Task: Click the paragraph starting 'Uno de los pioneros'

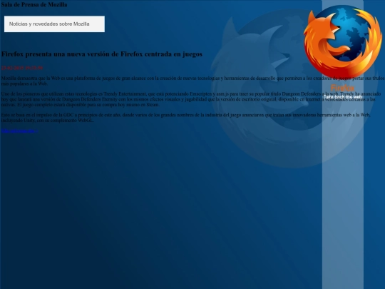Action: click(x=191, y=99)
